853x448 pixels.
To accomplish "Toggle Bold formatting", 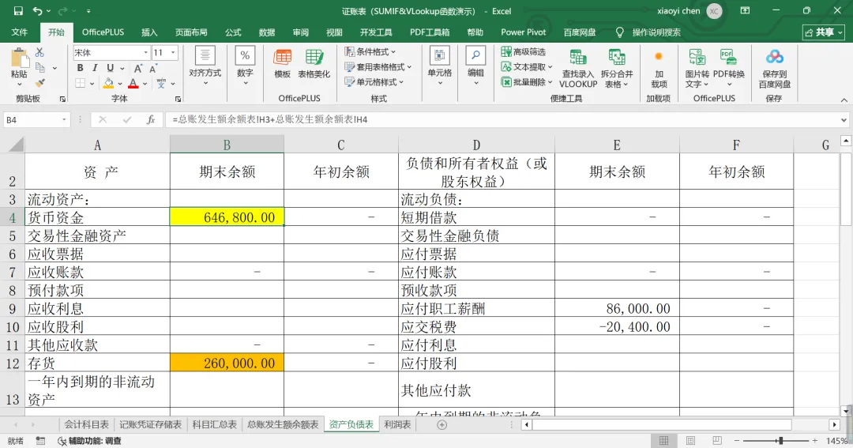I will (80, 68).
